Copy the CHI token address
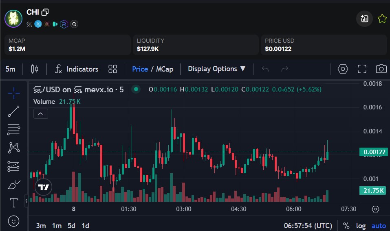 pos(45,12)
